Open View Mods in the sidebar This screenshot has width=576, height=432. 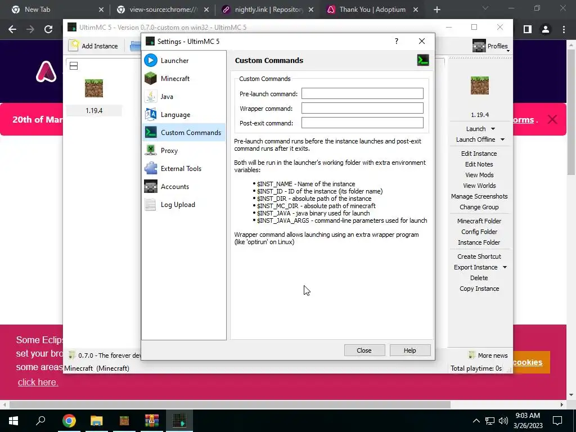479,175
